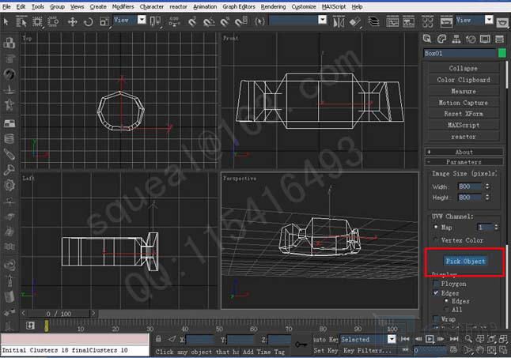Click the Set Key key icon
This screenshot has height=358, width=511.
click(301, 344)
